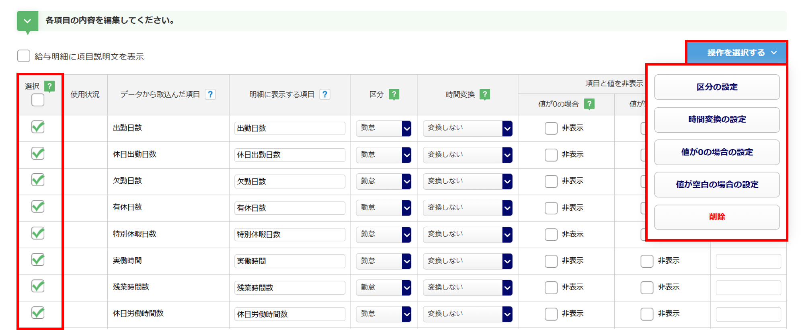Show help for the 時間変換 column
Screen dimensions: 804x330
click(x=485, y=94)
